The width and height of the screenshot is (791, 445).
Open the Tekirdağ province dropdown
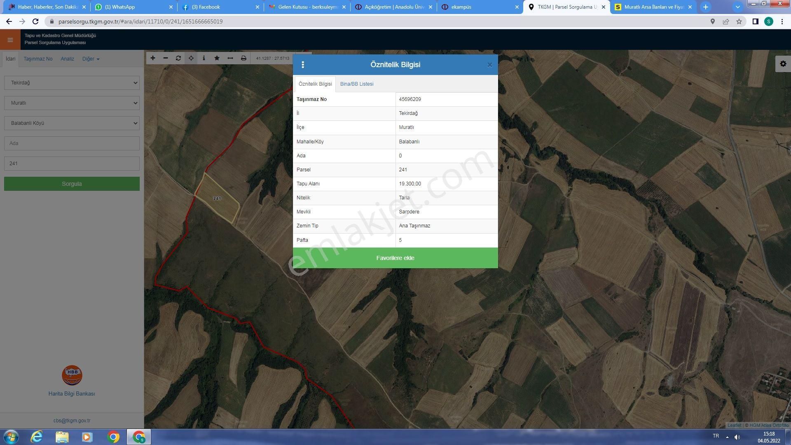pyautogui.click(x=72, y=83)
